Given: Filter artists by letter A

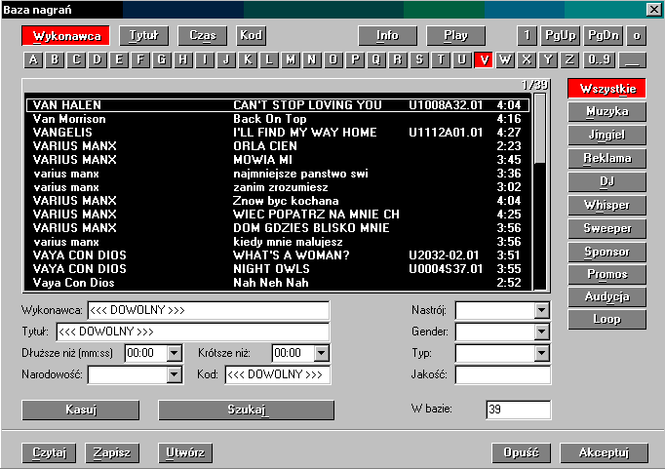Looking at the screenshot, I should pos(33,59).
